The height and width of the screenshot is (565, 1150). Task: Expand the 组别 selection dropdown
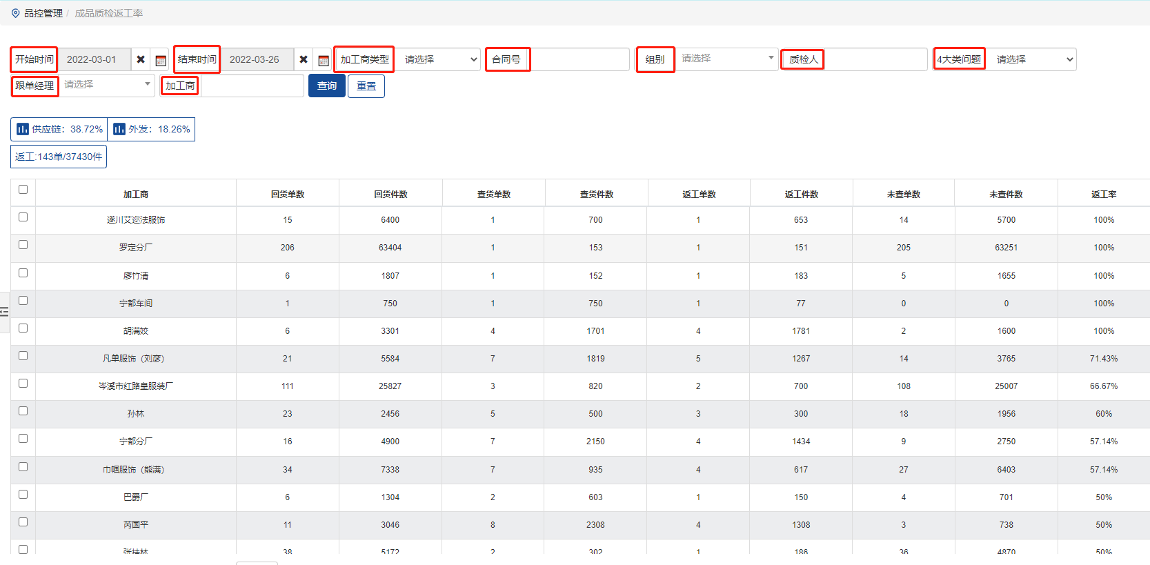click(x=727, y=59)
